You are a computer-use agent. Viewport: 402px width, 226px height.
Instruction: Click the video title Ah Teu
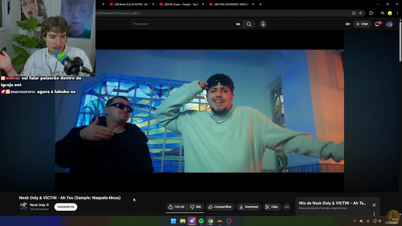(70, 198)
